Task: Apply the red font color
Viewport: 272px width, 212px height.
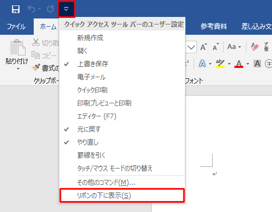Action: tap(239, 64)
